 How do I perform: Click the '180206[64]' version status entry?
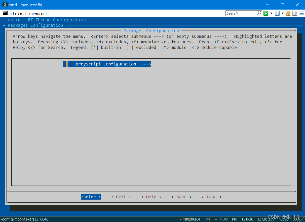point(191,219)
